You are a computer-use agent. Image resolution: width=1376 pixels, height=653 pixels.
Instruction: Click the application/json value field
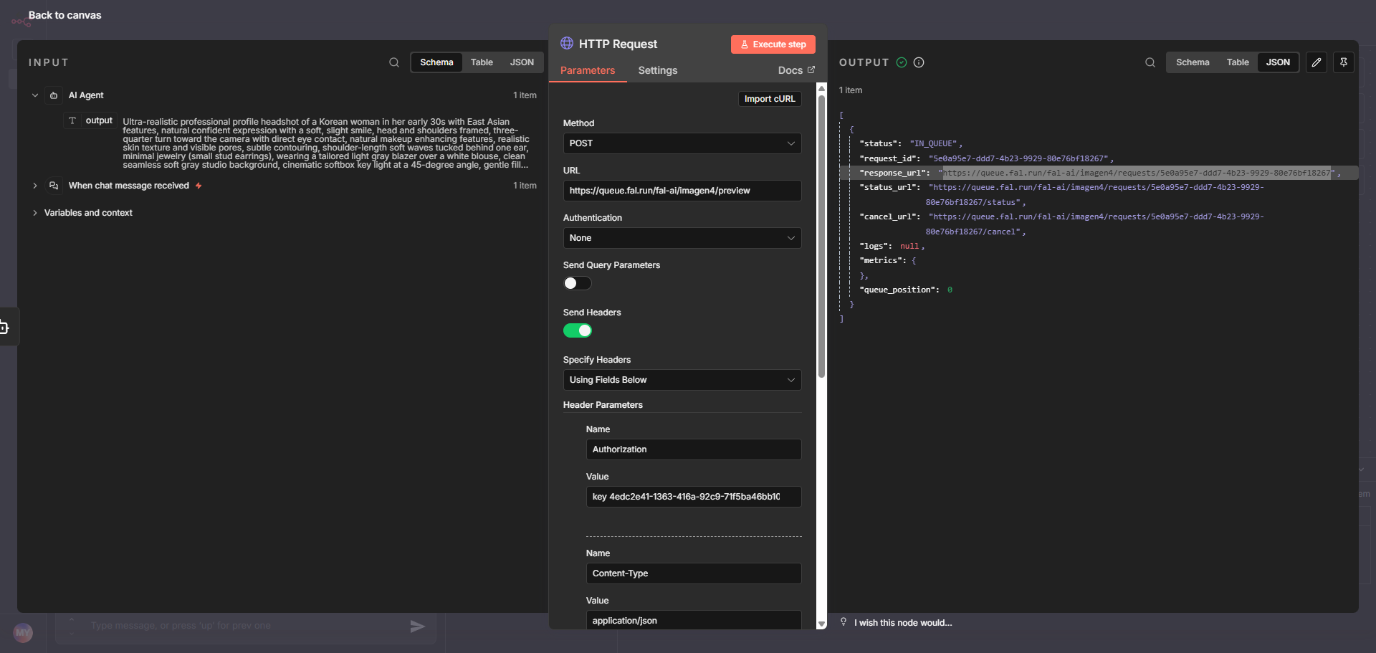pyautogui.click(x=694, y=620)
